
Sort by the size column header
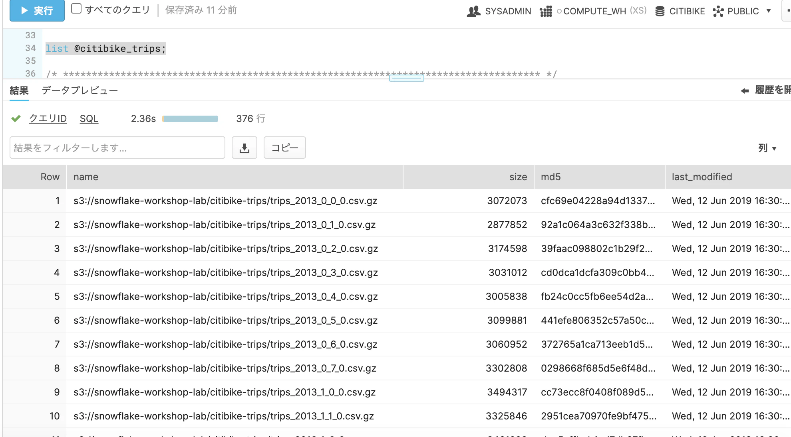518,177
